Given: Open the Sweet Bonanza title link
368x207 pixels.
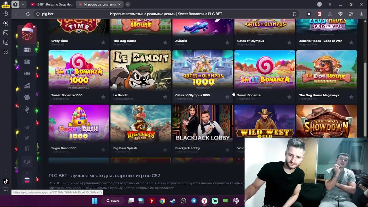Looking at the screenshot, I should coord(249,95).
